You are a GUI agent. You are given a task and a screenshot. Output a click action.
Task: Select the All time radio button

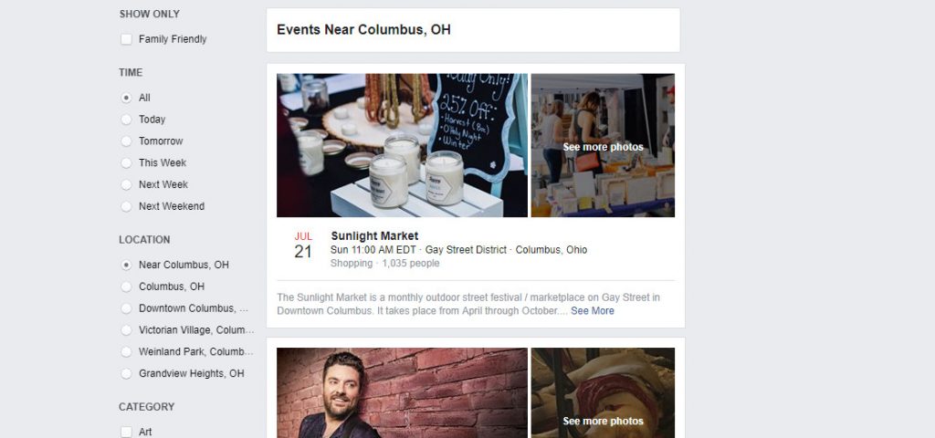click(x=126, y=98)
